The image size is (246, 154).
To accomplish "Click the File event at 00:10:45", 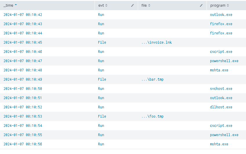I will (x=102, y=42).
